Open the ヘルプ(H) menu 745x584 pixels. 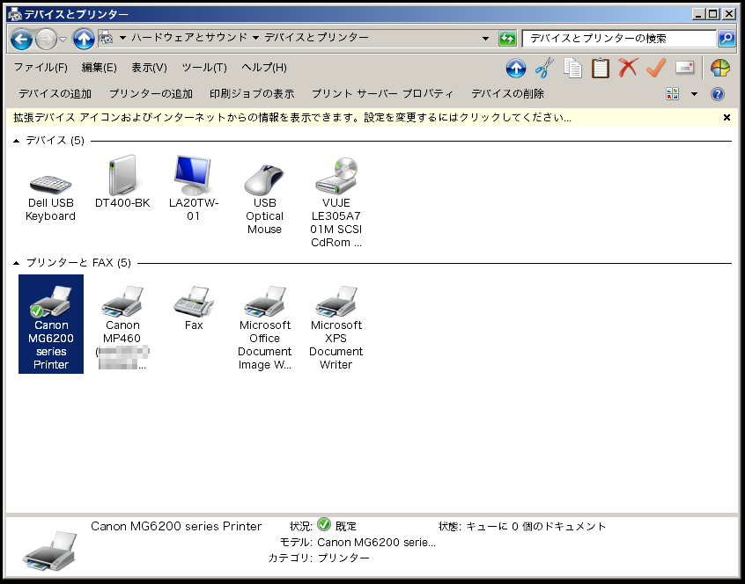pyautogui.click(x=263, y=68)
